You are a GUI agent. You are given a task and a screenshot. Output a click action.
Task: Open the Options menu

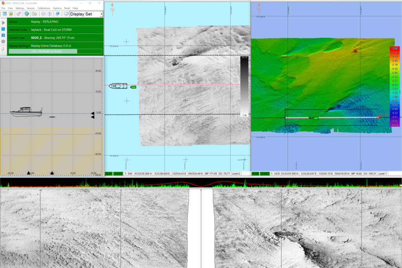[x=57, y=8]
